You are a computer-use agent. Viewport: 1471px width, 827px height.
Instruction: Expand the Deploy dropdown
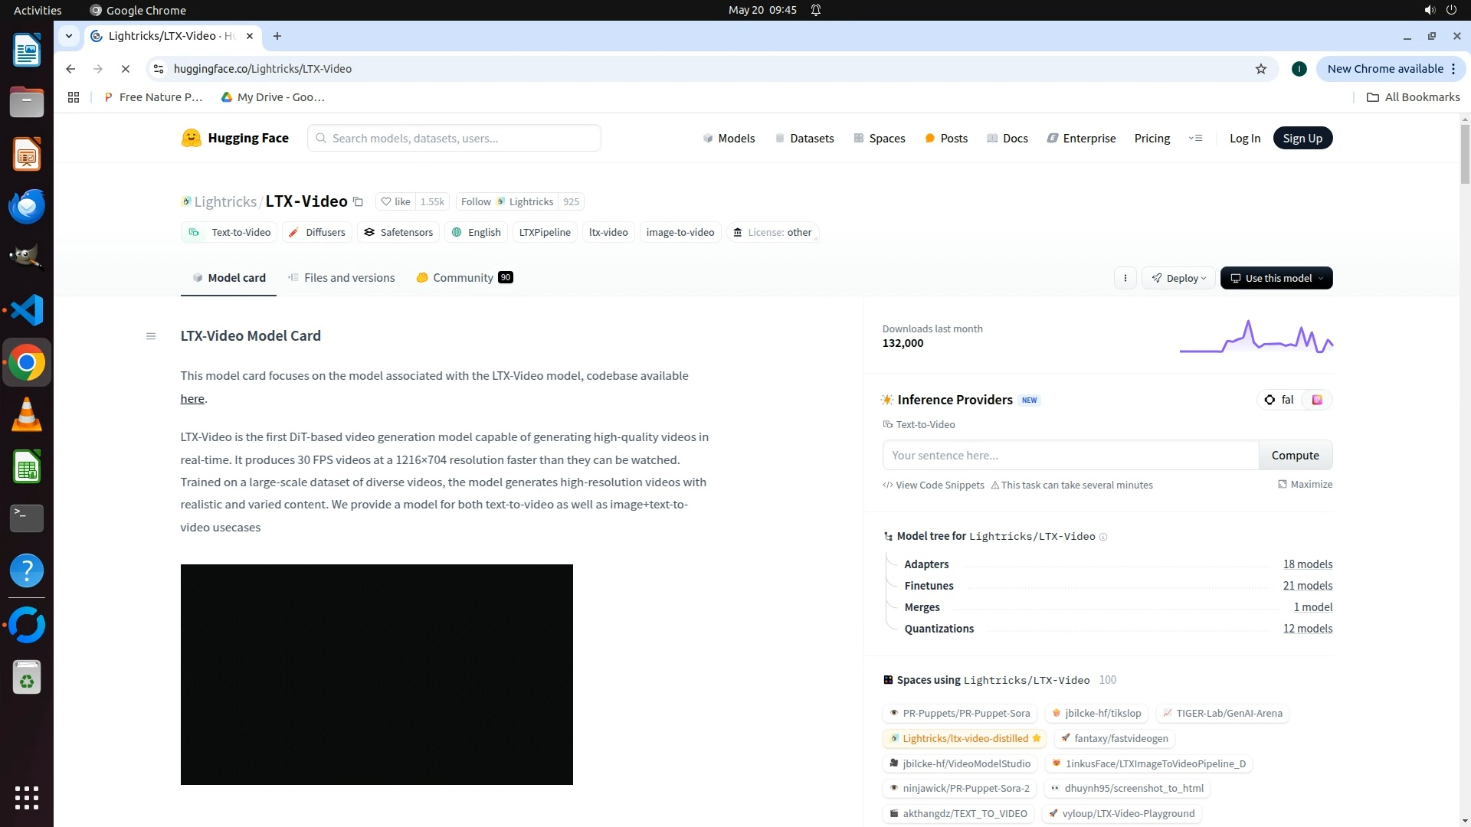1178,278
